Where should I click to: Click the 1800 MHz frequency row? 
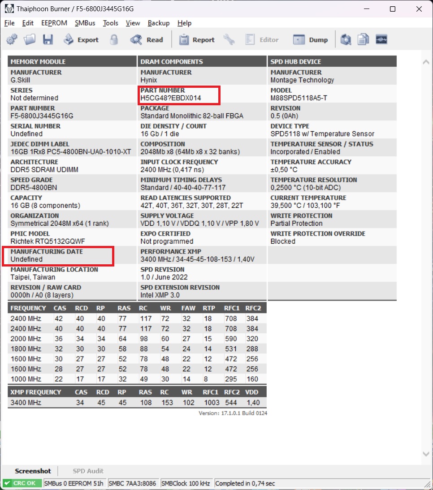[137, 349]
